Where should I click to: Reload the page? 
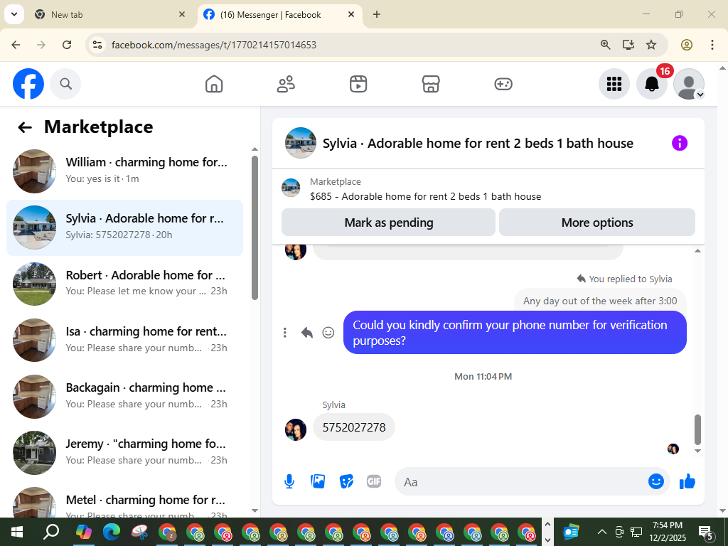click(67, 45)
